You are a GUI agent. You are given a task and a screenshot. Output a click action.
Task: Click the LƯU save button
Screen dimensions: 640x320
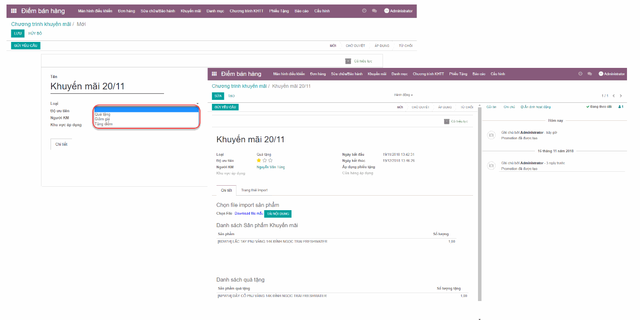pyautogui.click(x=17, y=33)
